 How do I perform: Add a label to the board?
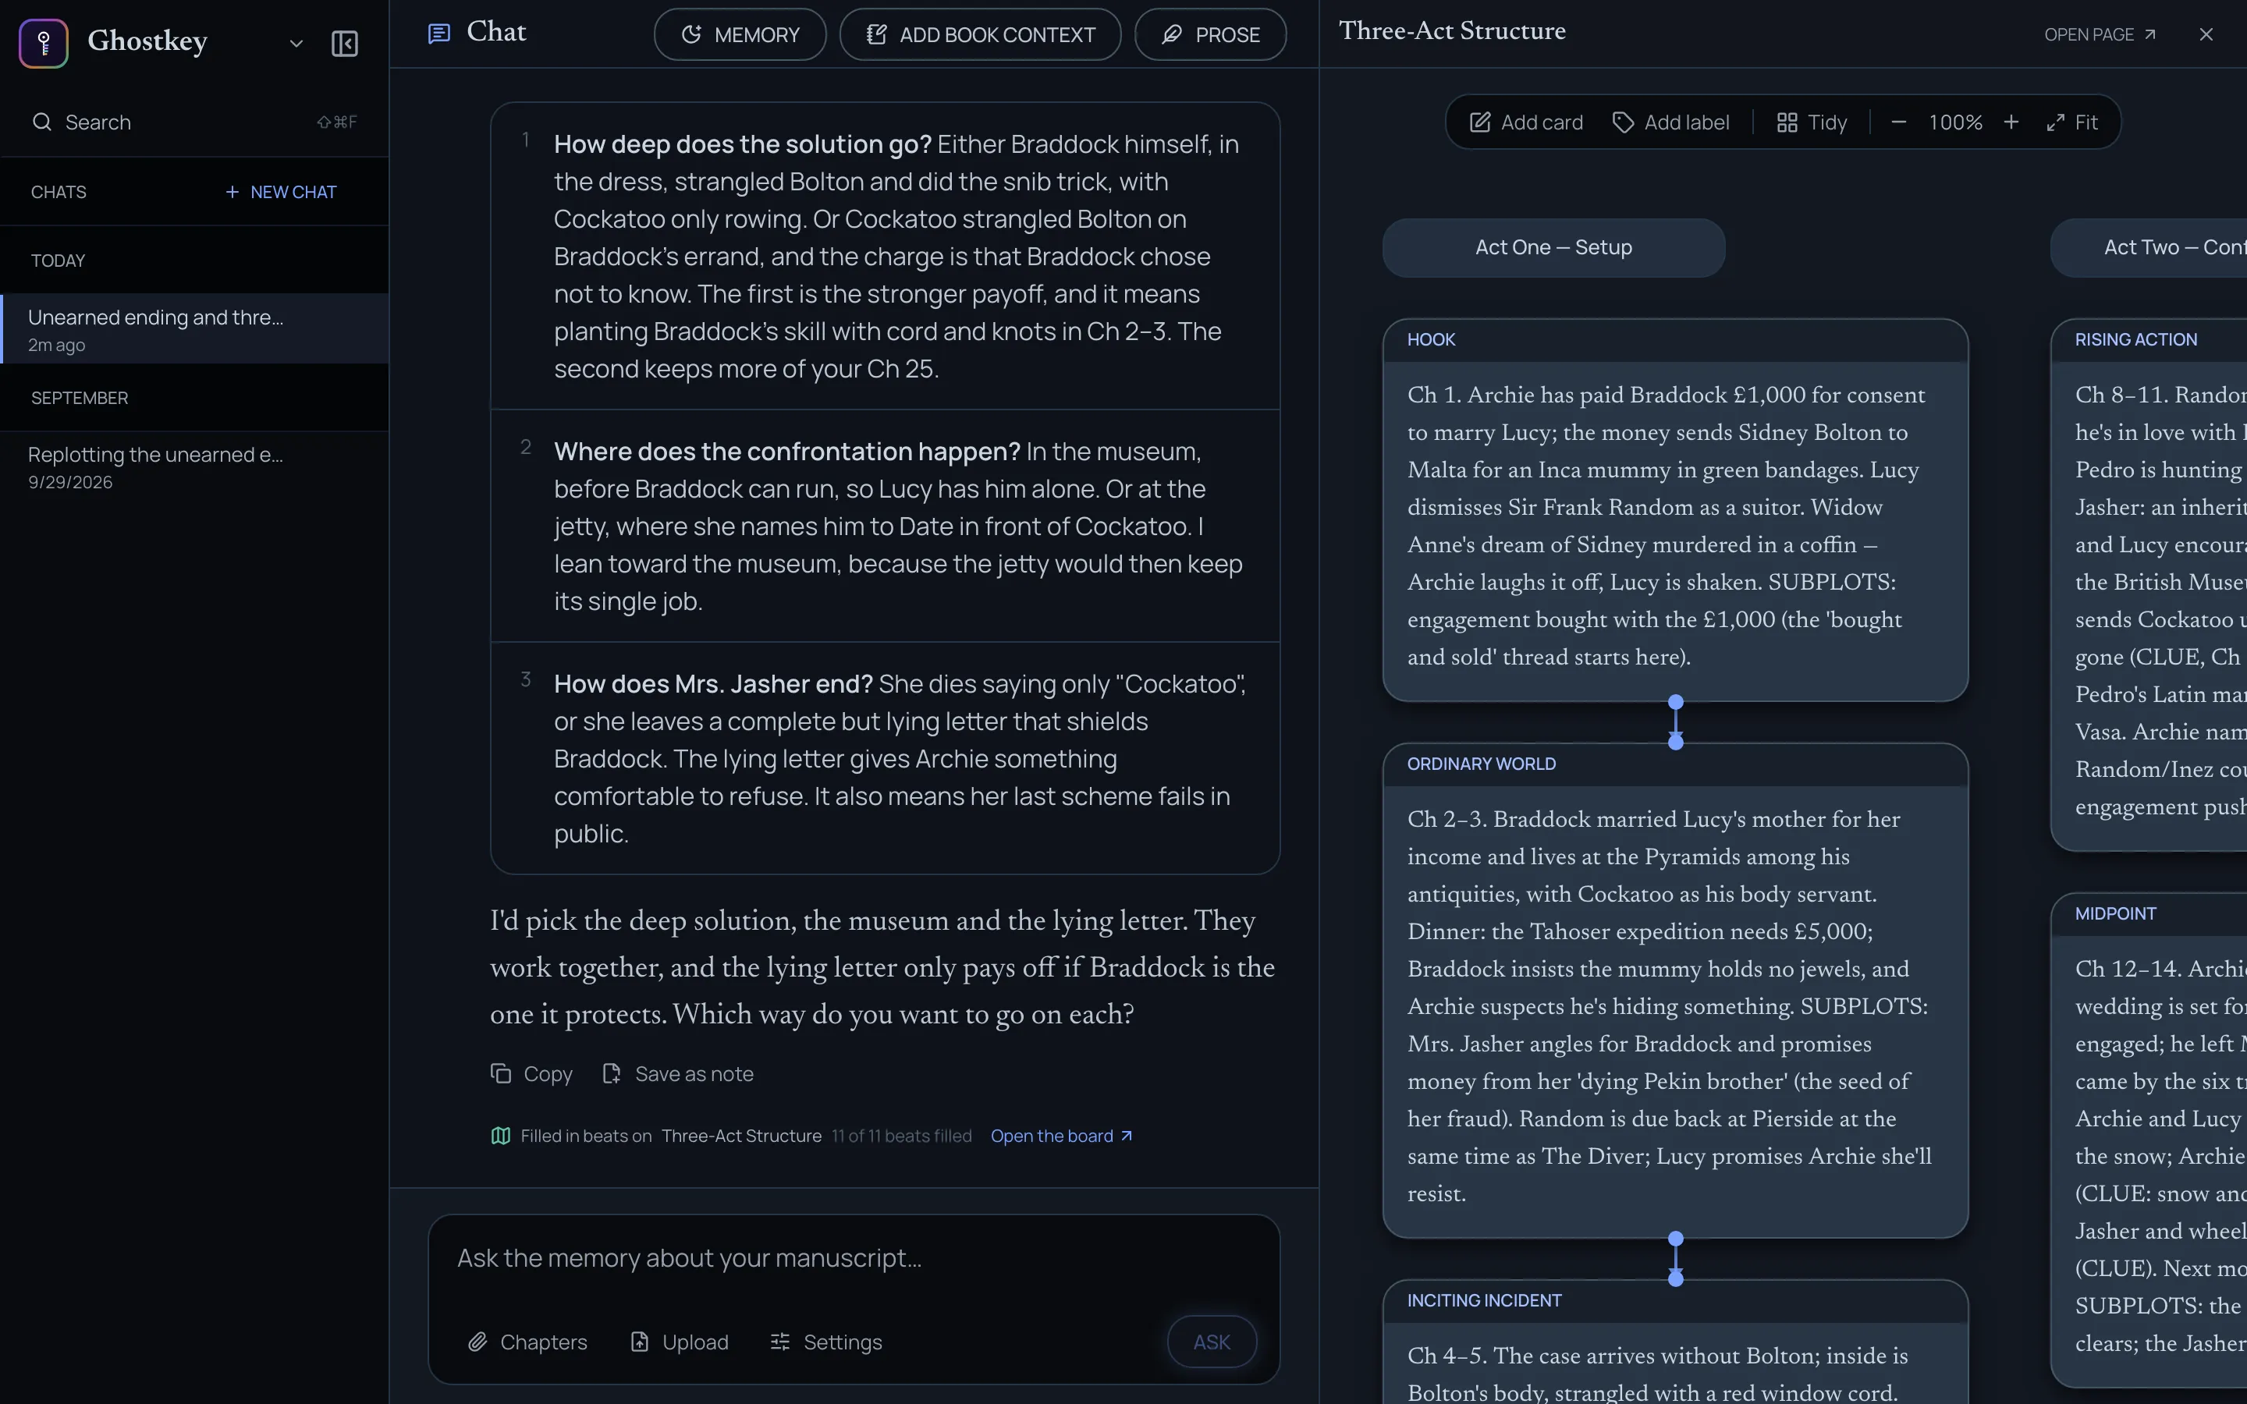coord(1670,122)
